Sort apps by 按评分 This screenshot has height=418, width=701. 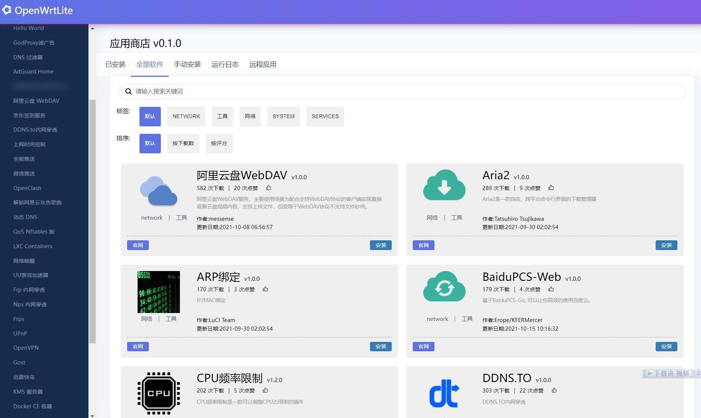tap(219, 144)
